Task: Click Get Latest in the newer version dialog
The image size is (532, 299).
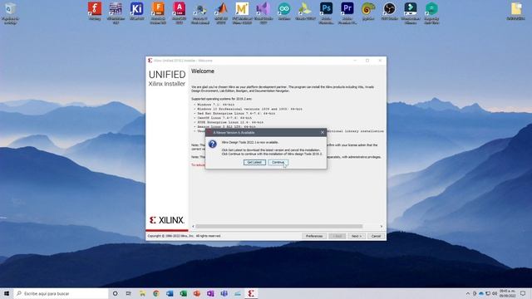Action: 254,163
